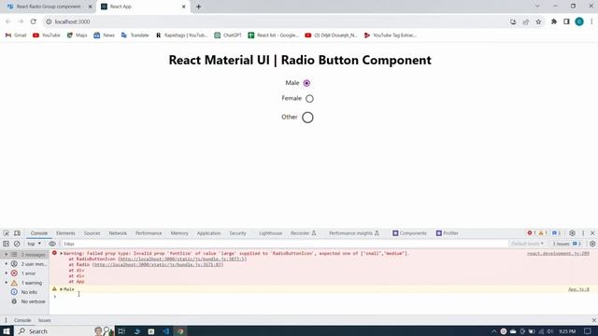Image resolution: width=598 pixels, height=336 pixels.
Task: Expand the 1 warning sidebar group
Action: [x=7, y=283]
